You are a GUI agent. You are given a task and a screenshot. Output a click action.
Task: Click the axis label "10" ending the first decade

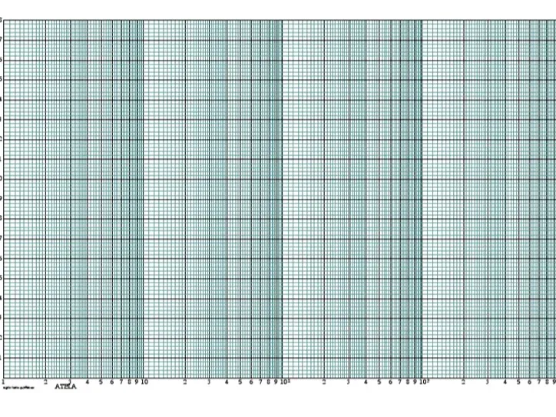[144, 382]
